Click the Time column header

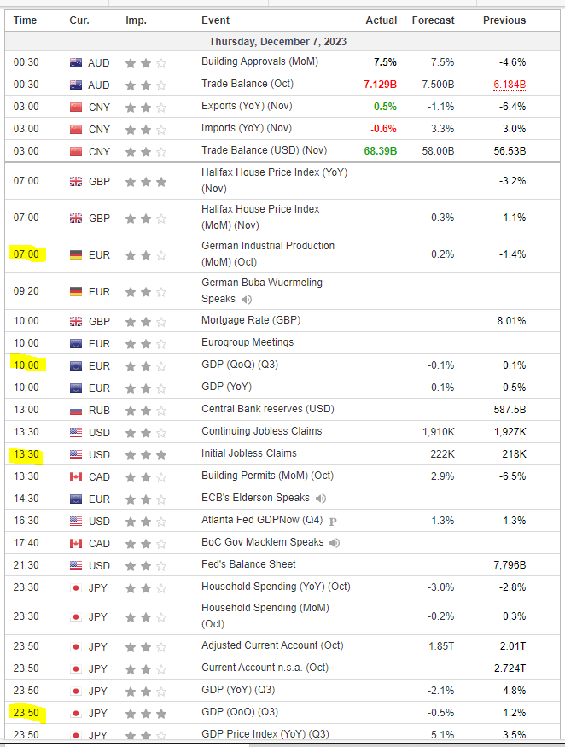26,20
